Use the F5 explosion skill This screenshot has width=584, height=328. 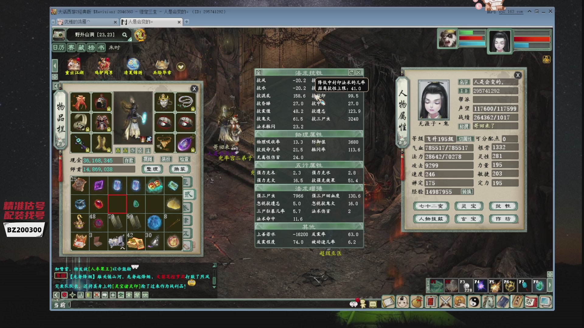(x=495, y=286)
